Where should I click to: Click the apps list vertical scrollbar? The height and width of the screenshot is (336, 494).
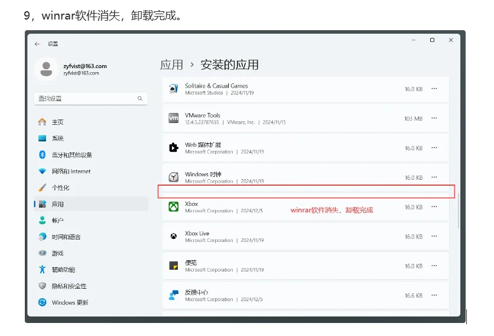(459, 211)
